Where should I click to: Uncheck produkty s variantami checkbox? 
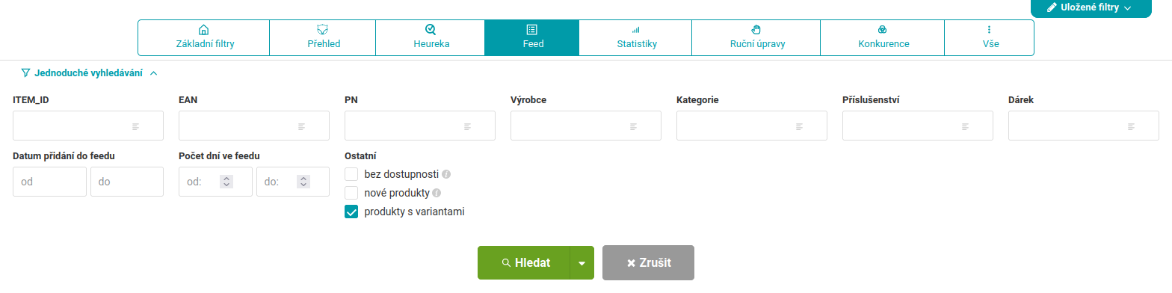tap(351, 212)
